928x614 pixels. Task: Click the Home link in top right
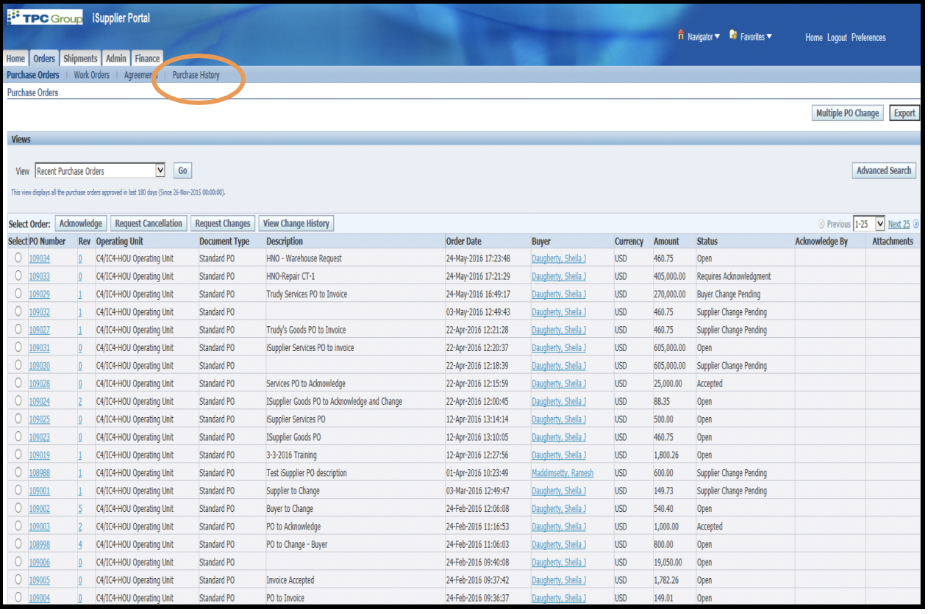tap(814, 37)
